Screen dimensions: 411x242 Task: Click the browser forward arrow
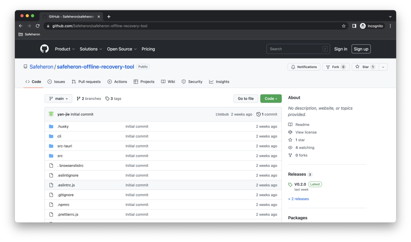29,26
